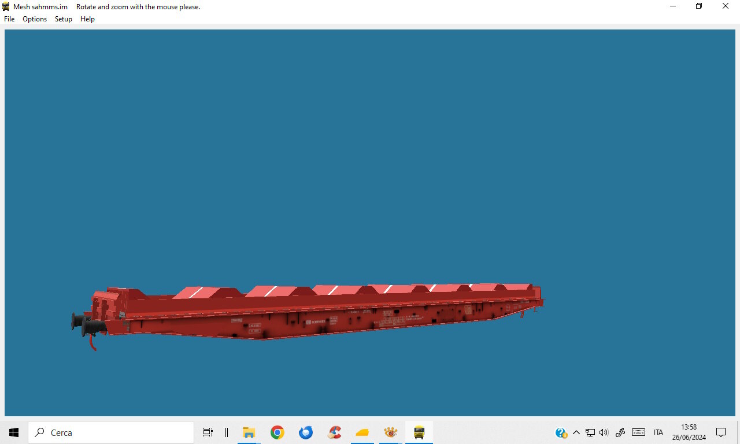The height and width of the screenshot is (444, 740).
Task: Open the Help menu
Action: [x=87, y=19]
